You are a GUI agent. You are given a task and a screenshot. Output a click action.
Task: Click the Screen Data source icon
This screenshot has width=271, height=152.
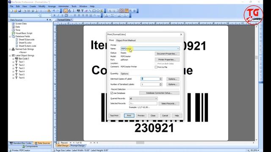pos(13,24)
